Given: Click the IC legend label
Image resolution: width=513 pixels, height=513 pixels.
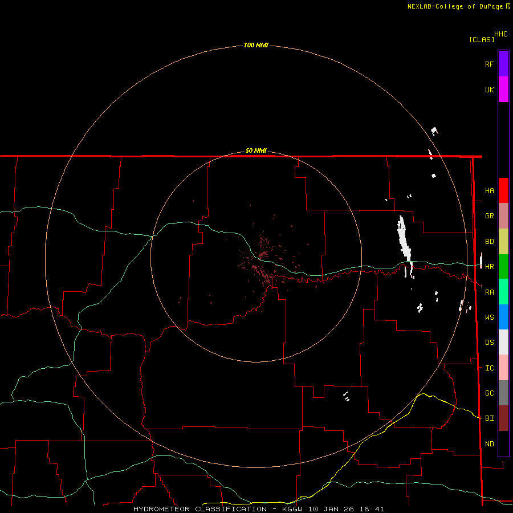Looking at the screenshot, I should [x=489, y=368].
